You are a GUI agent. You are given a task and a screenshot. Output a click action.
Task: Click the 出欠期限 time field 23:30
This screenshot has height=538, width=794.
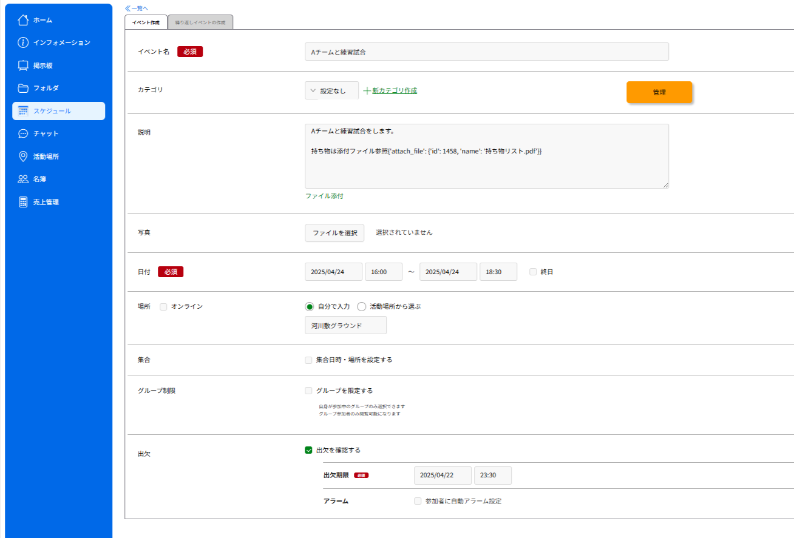coord(493,476)
